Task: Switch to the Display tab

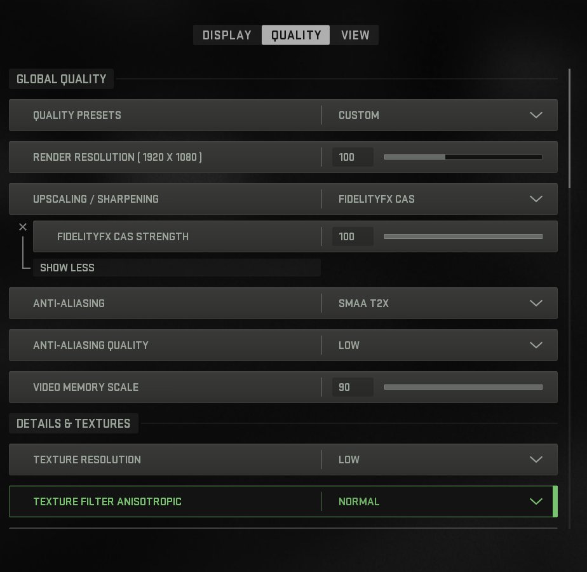Action: (227, 35)
